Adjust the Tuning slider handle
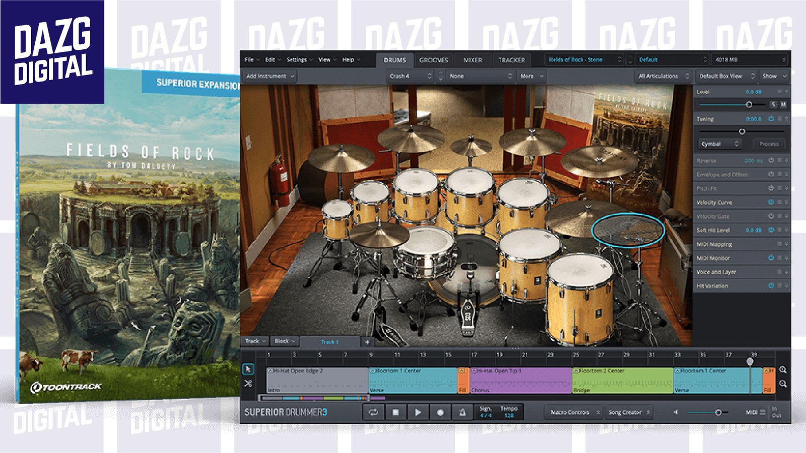 tap(742, 131)
